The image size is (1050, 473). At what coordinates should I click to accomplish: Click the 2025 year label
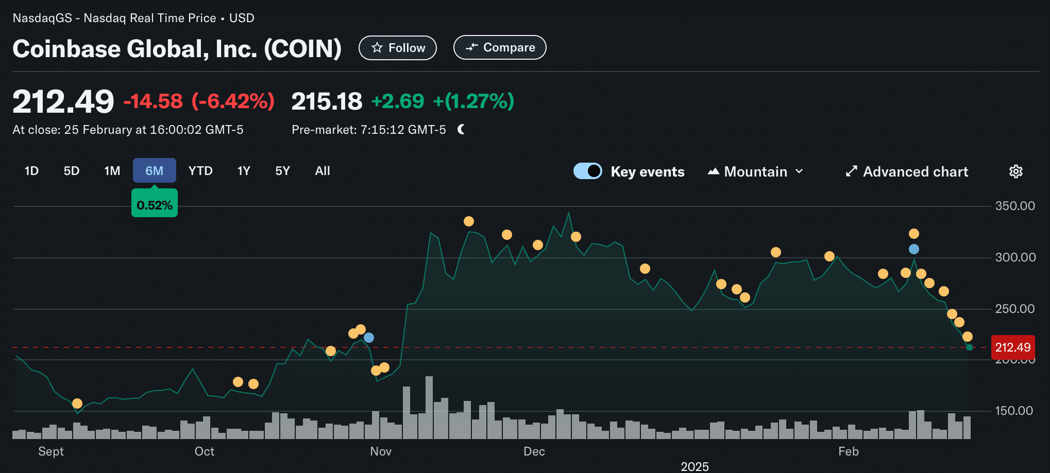click(695, 466)
